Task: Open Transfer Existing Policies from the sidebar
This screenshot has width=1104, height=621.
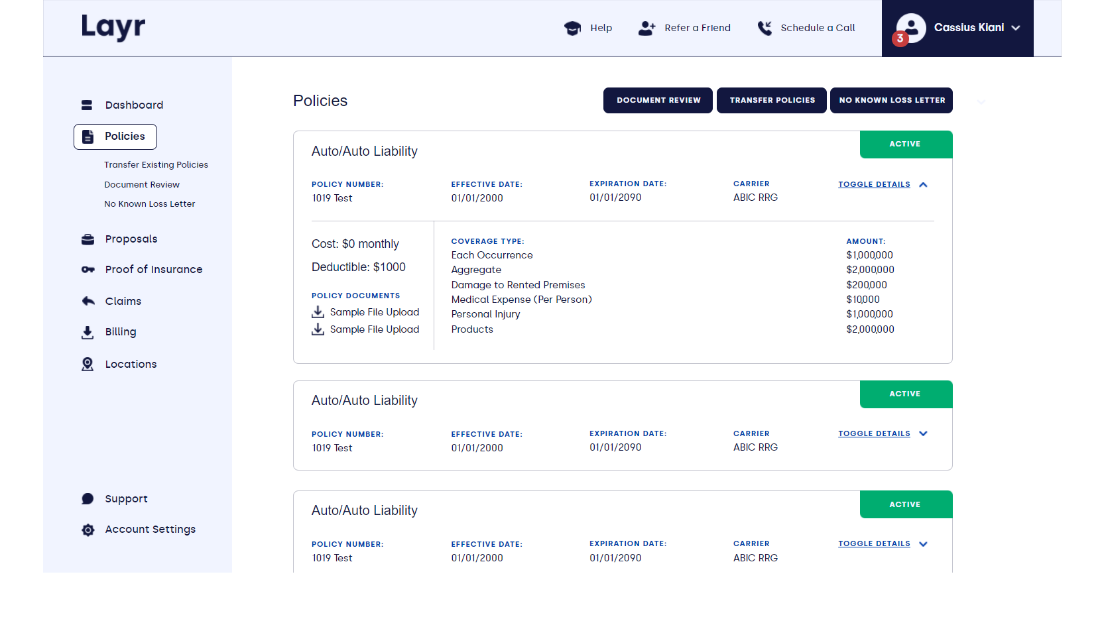Action: 156,164
